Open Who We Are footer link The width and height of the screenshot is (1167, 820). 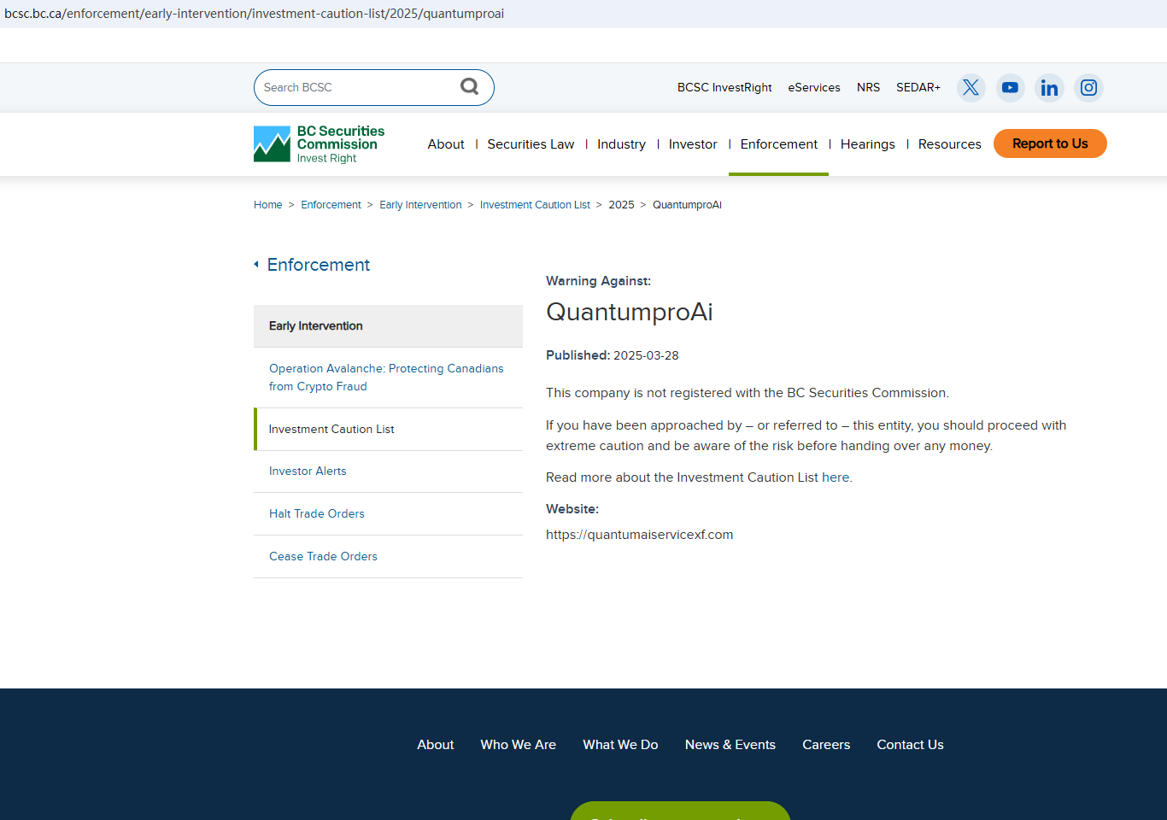pos(519,745)
